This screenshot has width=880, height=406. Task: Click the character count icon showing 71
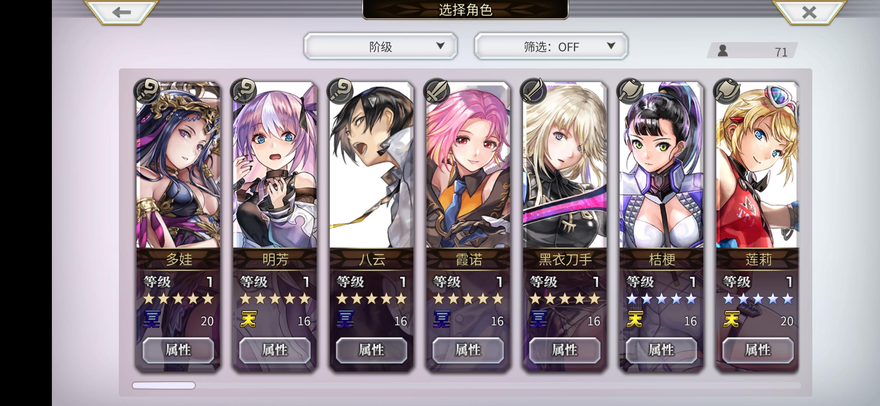[722, 51]
